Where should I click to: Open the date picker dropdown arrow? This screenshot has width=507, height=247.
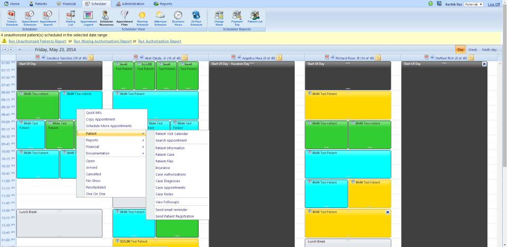(x=20, y=50)
